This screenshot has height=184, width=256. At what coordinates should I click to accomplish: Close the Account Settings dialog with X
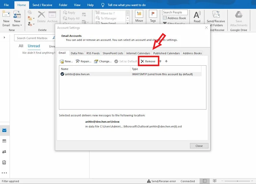coord(206,27)
